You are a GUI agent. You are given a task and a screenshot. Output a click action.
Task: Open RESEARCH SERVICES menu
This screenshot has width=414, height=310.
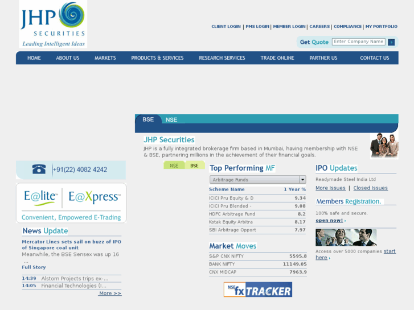click(222, 58)
